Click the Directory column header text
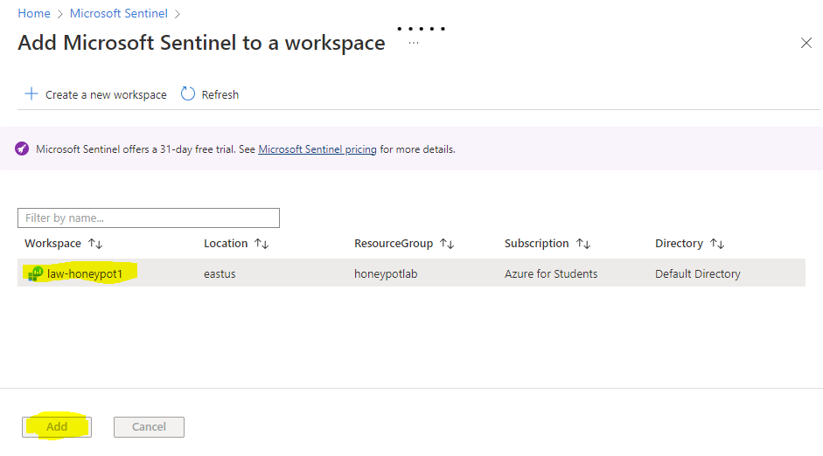 pos(679,243)
